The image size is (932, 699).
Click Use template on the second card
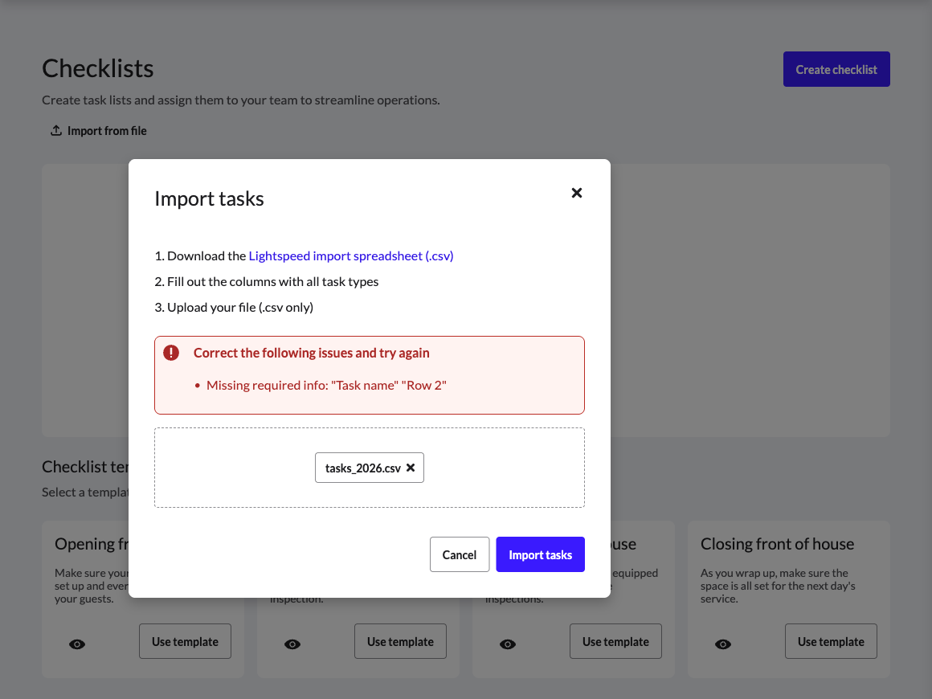coord(400,641)
